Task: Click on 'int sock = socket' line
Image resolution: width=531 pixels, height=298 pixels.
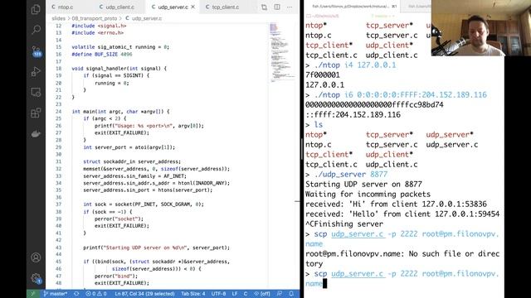Action: pyautogui.click(x=144, y=204)
